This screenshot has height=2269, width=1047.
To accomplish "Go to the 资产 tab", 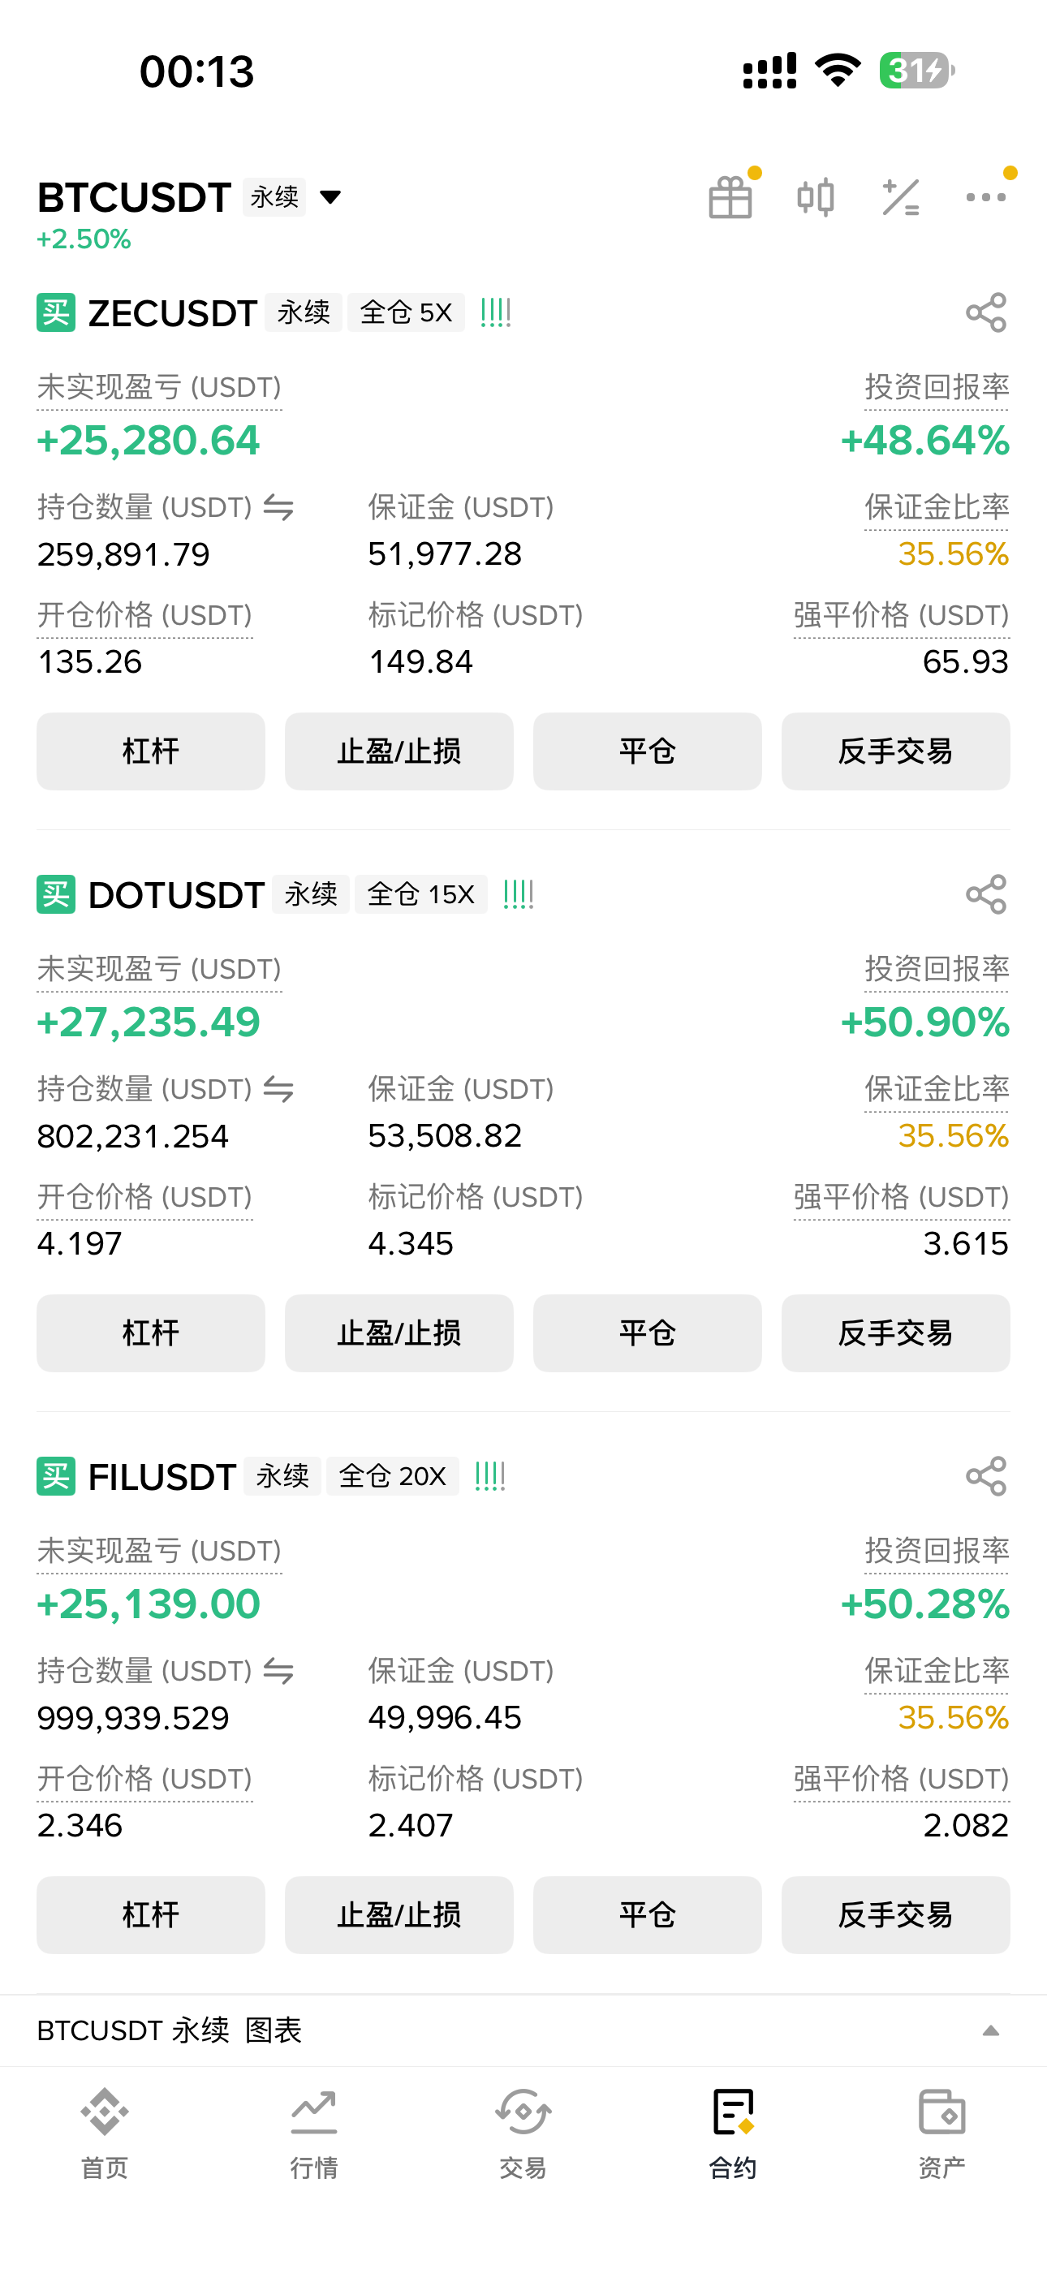I will pos(941,2132).
